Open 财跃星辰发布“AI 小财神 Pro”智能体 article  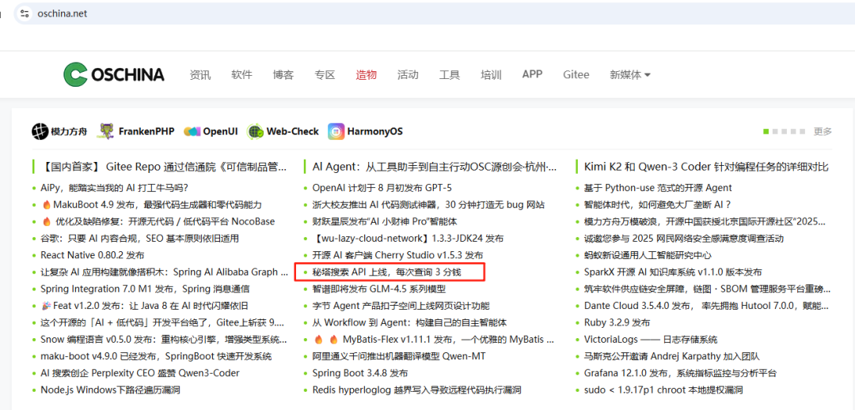coord(385,222)
